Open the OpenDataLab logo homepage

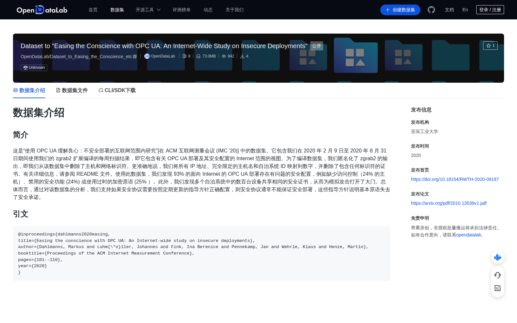coord(42,10)
